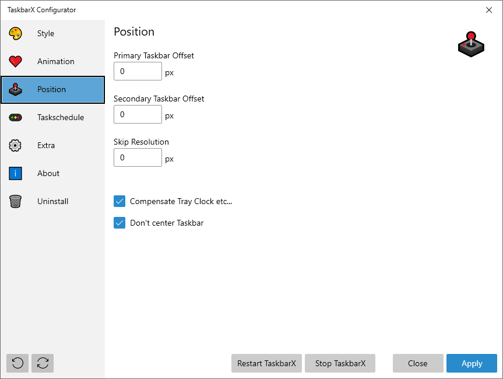
Task: Click the Animation heart icon
Action: click(16, 61)
